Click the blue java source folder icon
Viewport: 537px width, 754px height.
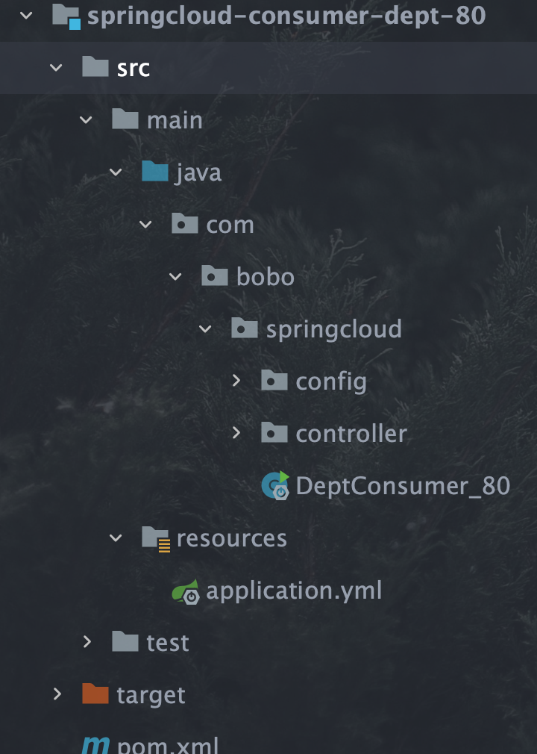(x=155, y=172)
